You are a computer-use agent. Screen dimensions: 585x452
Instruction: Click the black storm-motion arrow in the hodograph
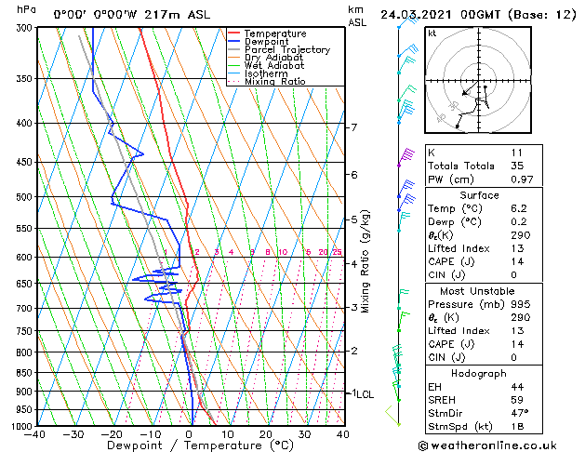click(470, 88)
